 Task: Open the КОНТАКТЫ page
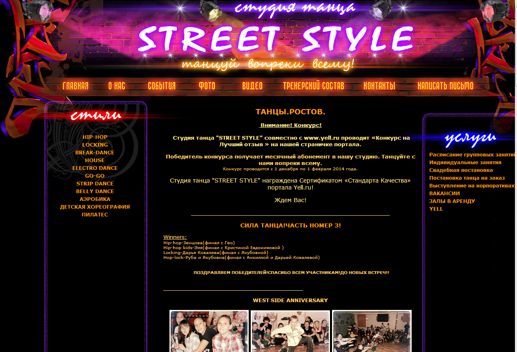[x=379, y=86]
